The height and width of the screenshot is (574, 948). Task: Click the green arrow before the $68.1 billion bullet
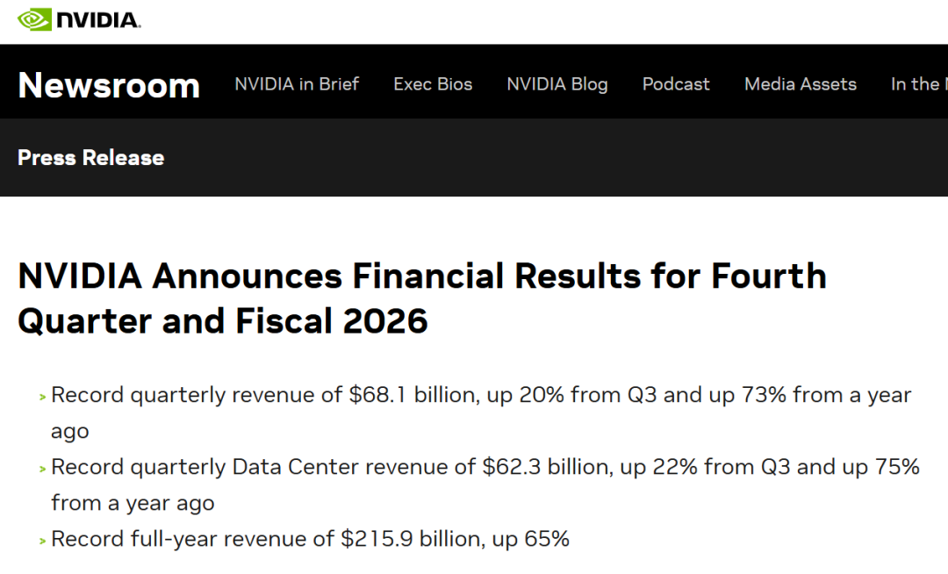41,397
